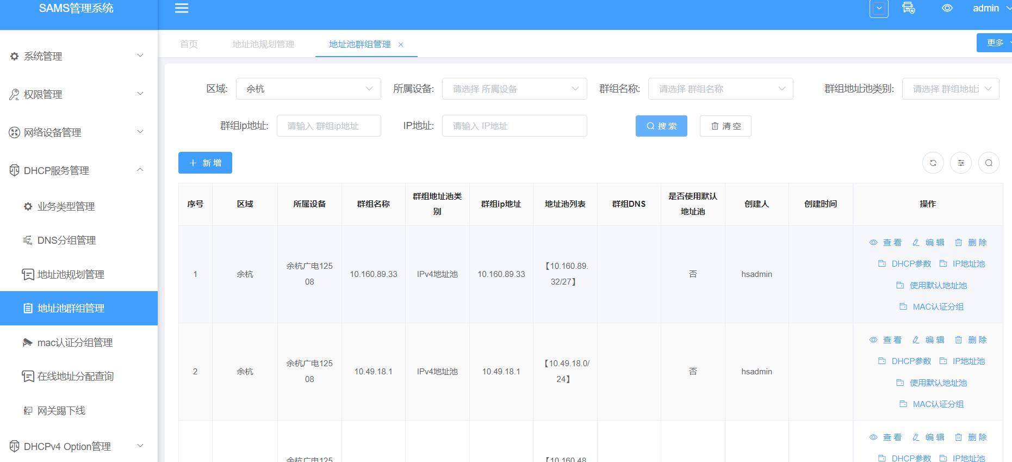Click the 是否使用默认地址池 column header
The height and width of the screenshot is (462, 1012).
coord(693,204)
